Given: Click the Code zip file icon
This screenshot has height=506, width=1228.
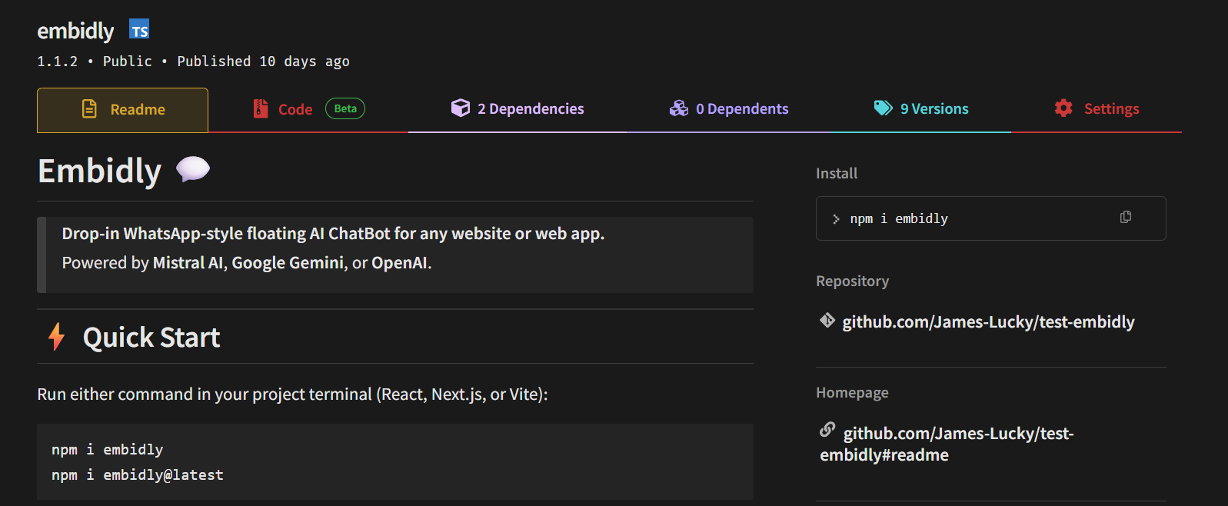Looking at the screenshot, I should coord(261,108).
